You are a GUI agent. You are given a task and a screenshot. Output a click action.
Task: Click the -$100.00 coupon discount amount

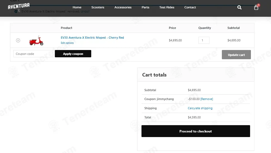pos(194,99)
